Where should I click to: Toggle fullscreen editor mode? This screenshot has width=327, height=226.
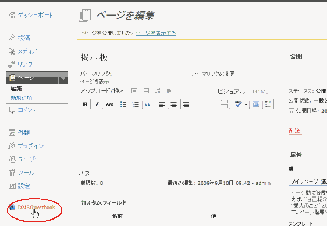click(x=256, y=104)
